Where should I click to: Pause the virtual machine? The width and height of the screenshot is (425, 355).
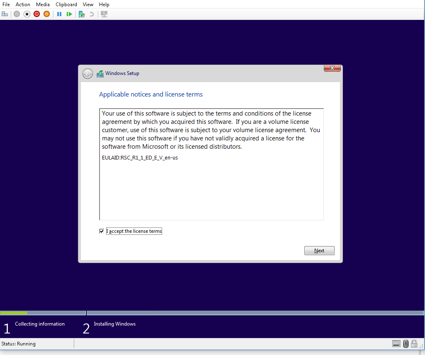(x=59, y=14)
